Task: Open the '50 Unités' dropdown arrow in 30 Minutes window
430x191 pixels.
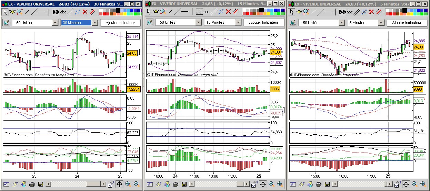Action: pyautogui.click(x=55, y=23)
